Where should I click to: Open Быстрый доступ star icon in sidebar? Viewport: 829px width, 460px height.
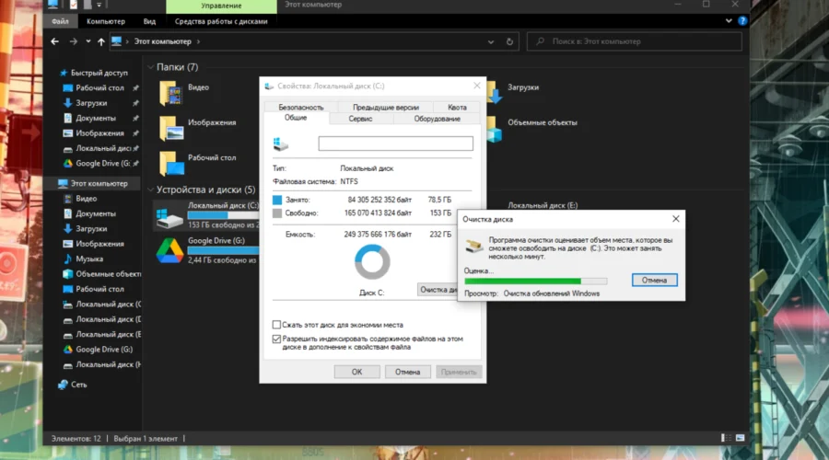click(x=64, y=72)
